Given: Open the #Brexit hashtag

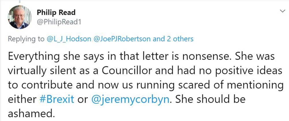Looking at the screenshot, I should click(56, 100).
